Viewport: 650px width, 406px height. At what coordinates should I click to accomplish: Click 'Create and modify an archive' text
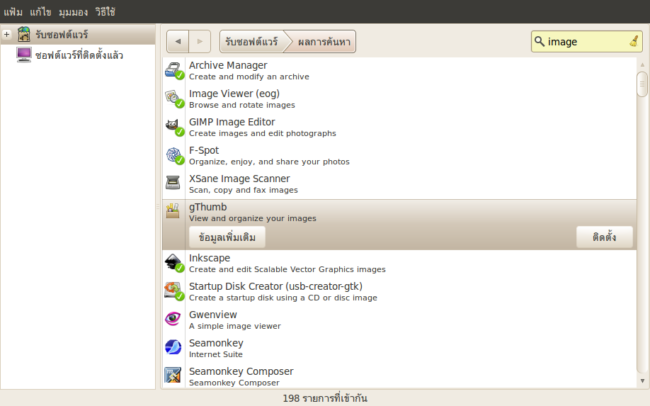coord(249,77)
